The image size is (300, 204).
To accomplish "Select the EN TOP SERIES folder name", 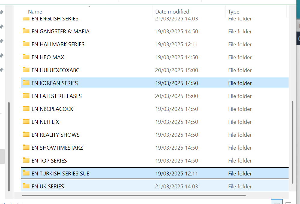I will 49,160.
